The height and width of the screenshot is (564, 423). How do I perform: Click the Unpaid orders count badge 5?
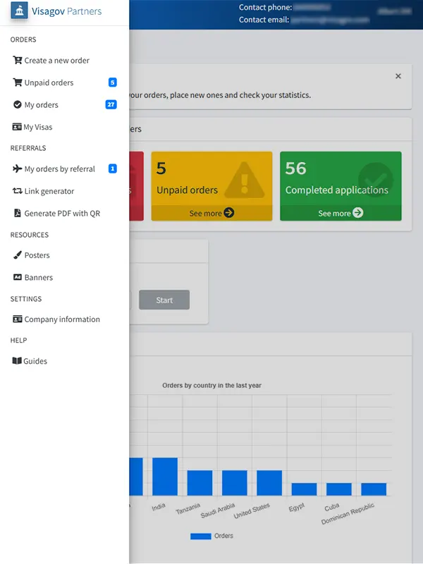click(x=112, y=82)
